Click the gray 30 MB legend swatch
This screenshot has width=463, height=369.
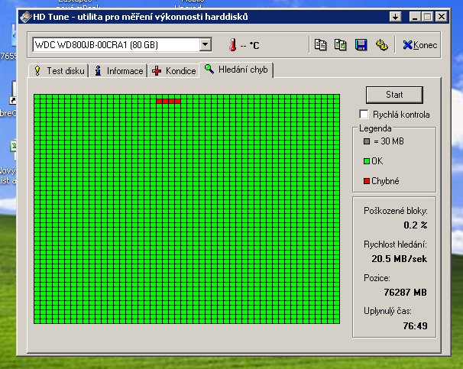click(367, 141)
